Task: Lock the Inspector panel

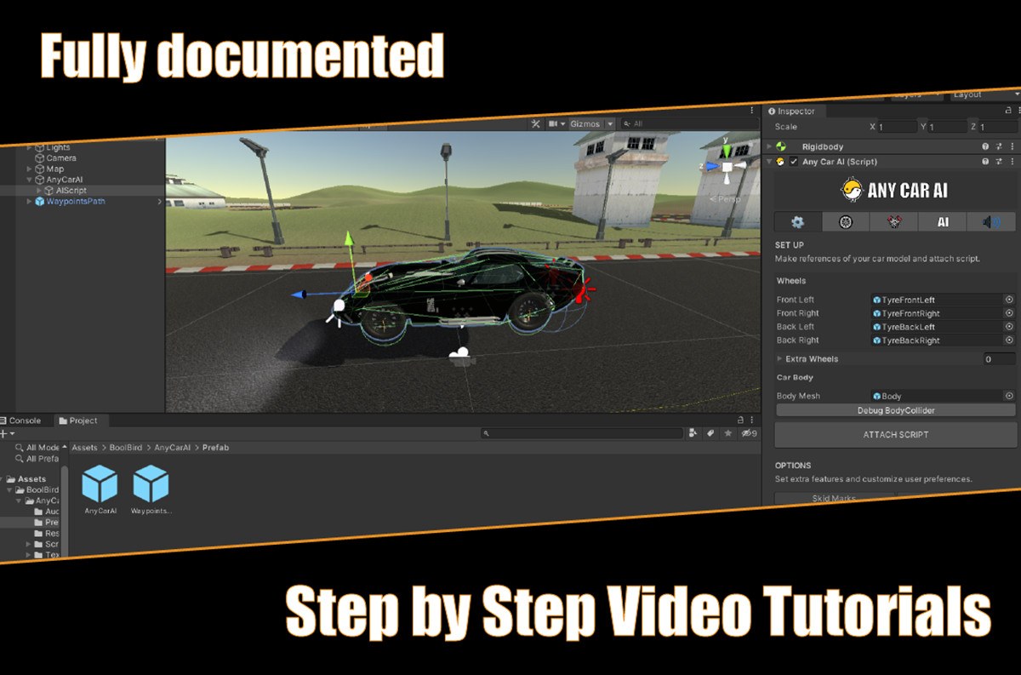Action: (1007, 111)
